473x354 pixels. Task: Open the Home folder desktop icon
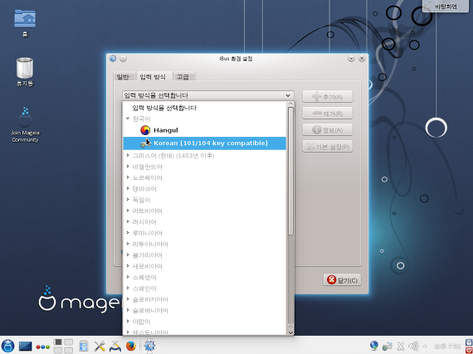tap(25, 23)
